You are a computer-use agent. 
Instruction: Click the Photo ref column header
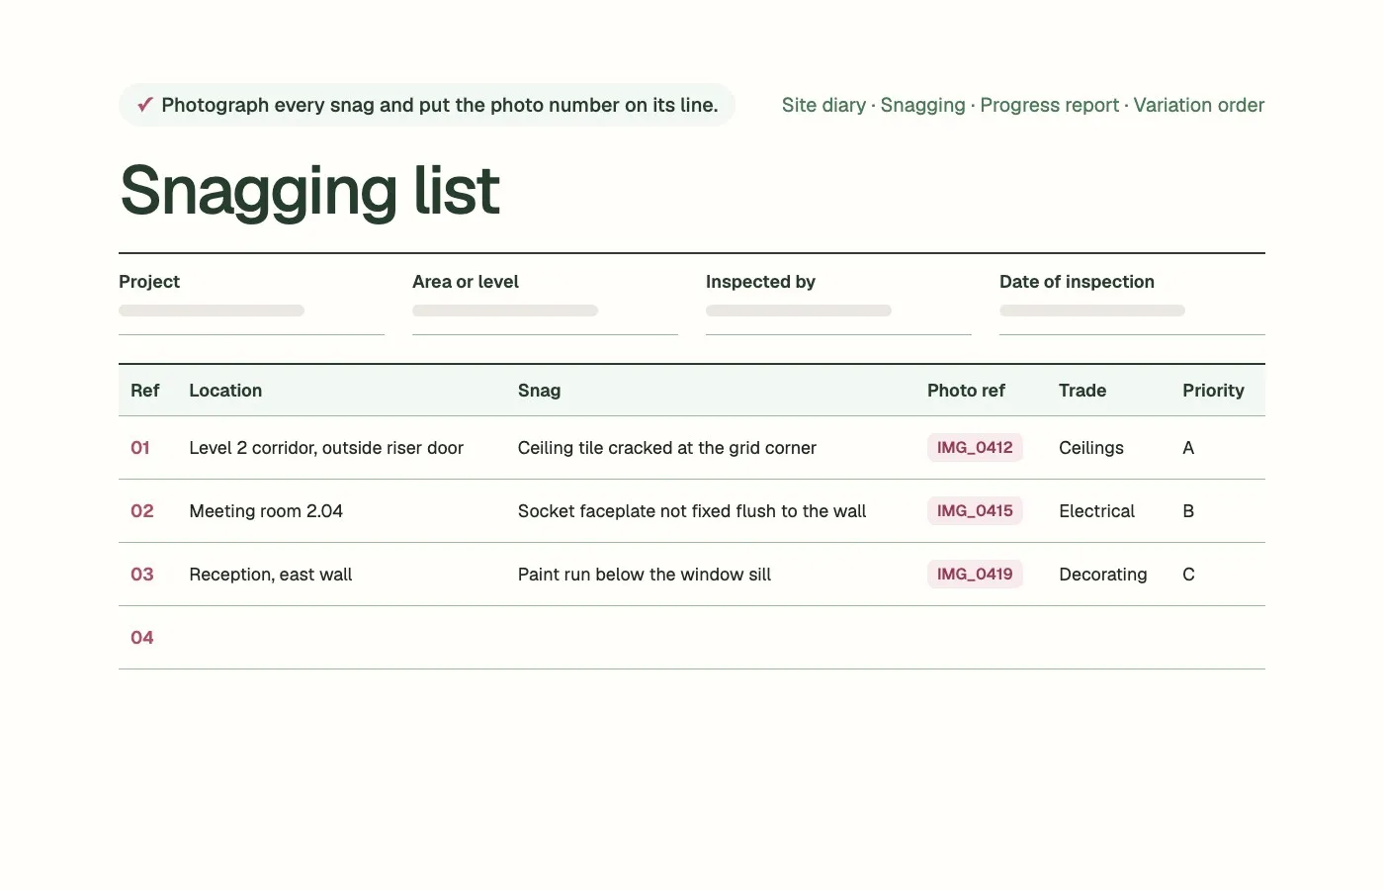(x=966, y=391)
